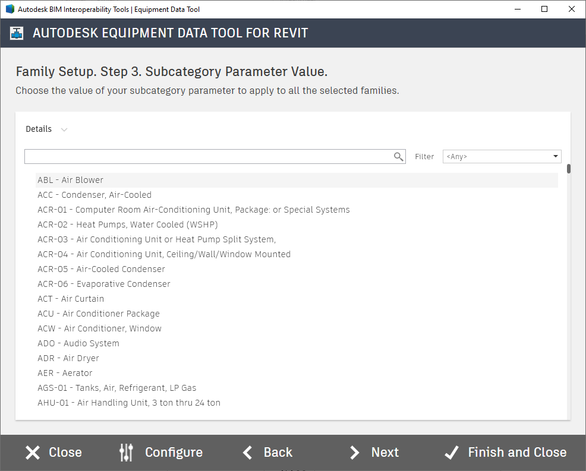The height and width of the screenshot is (471, 586).
Task: Select ACT - Air Curtain entry
Action: point(71,298)
